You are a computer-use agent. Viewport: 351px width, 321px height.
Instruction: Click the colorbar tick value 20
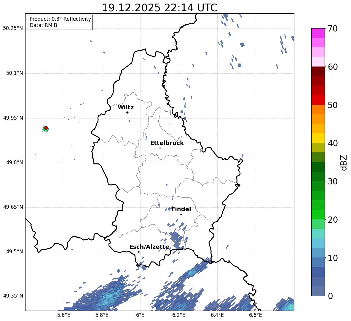tap(333, 220)
